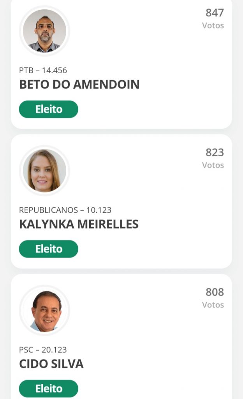Click the Votos label under 808

(213, 305)
